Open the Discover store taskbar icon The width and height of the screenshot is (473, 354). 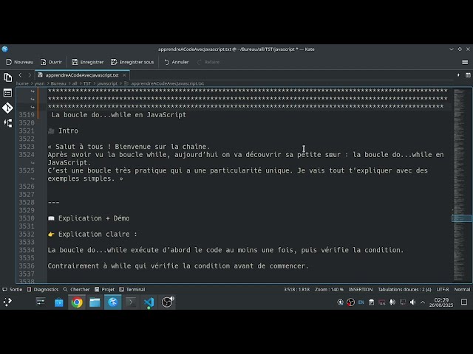(59, 302)
